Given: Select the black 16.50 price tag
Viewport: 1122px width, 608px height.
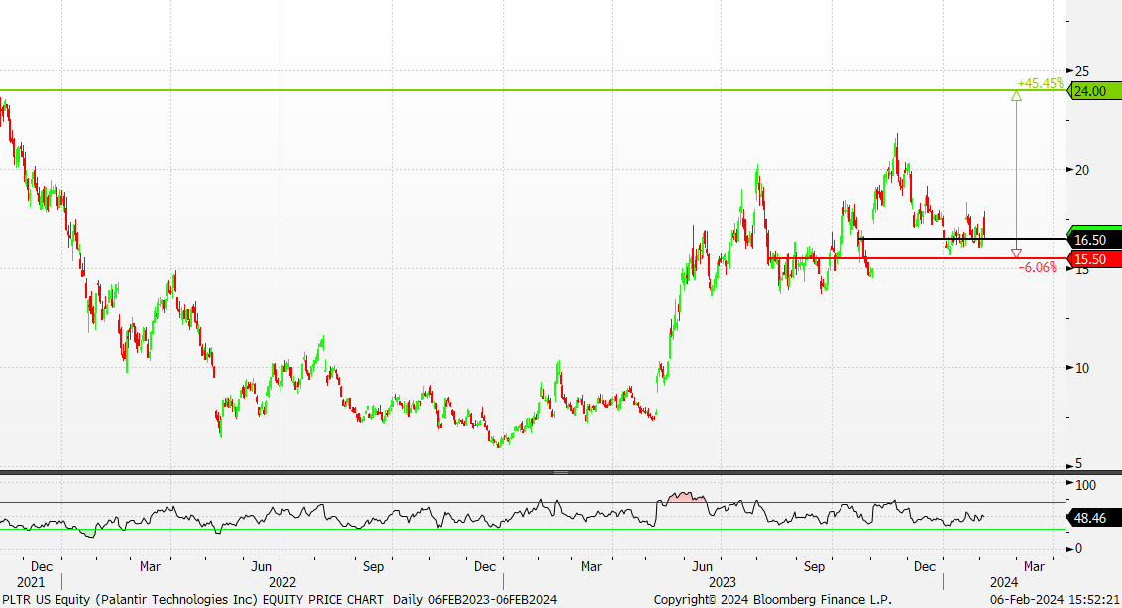Looking at the screenshot, I should point(1094,240).
